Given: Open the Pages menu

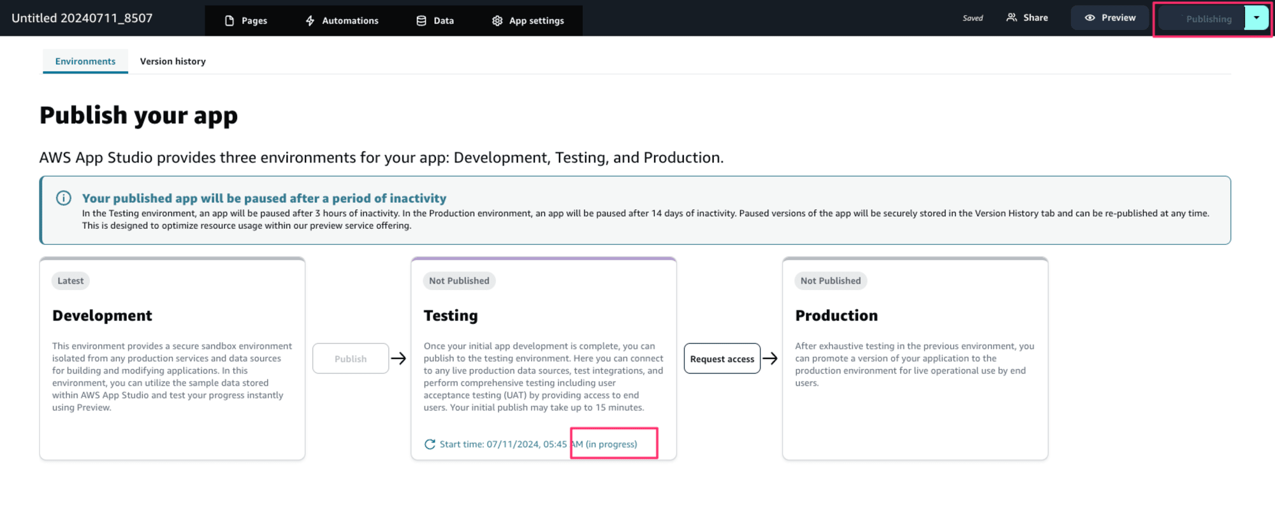Looking at the screenshot, I should click(245, 20).
